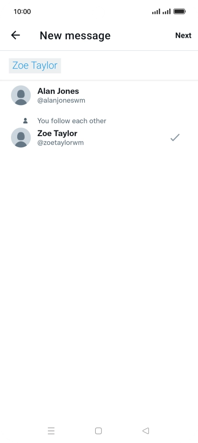Viewport: 198px width, 443px height.
Task: Tap the Android back triangle icon
Action: (x=145, y=431)
